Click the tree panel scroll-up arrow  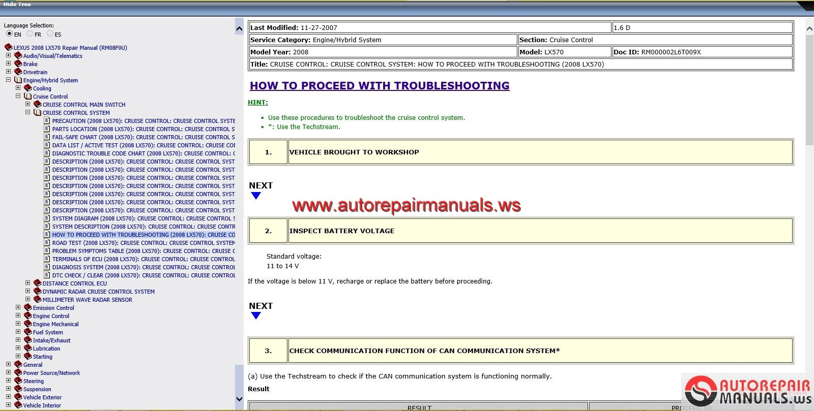239,29
